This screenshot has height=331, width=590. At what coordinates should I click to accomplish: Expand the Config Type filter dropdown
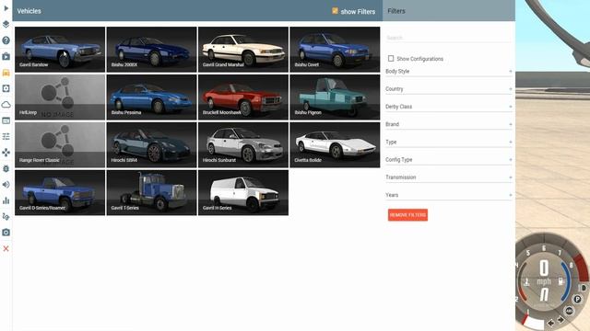click(449, 159)
